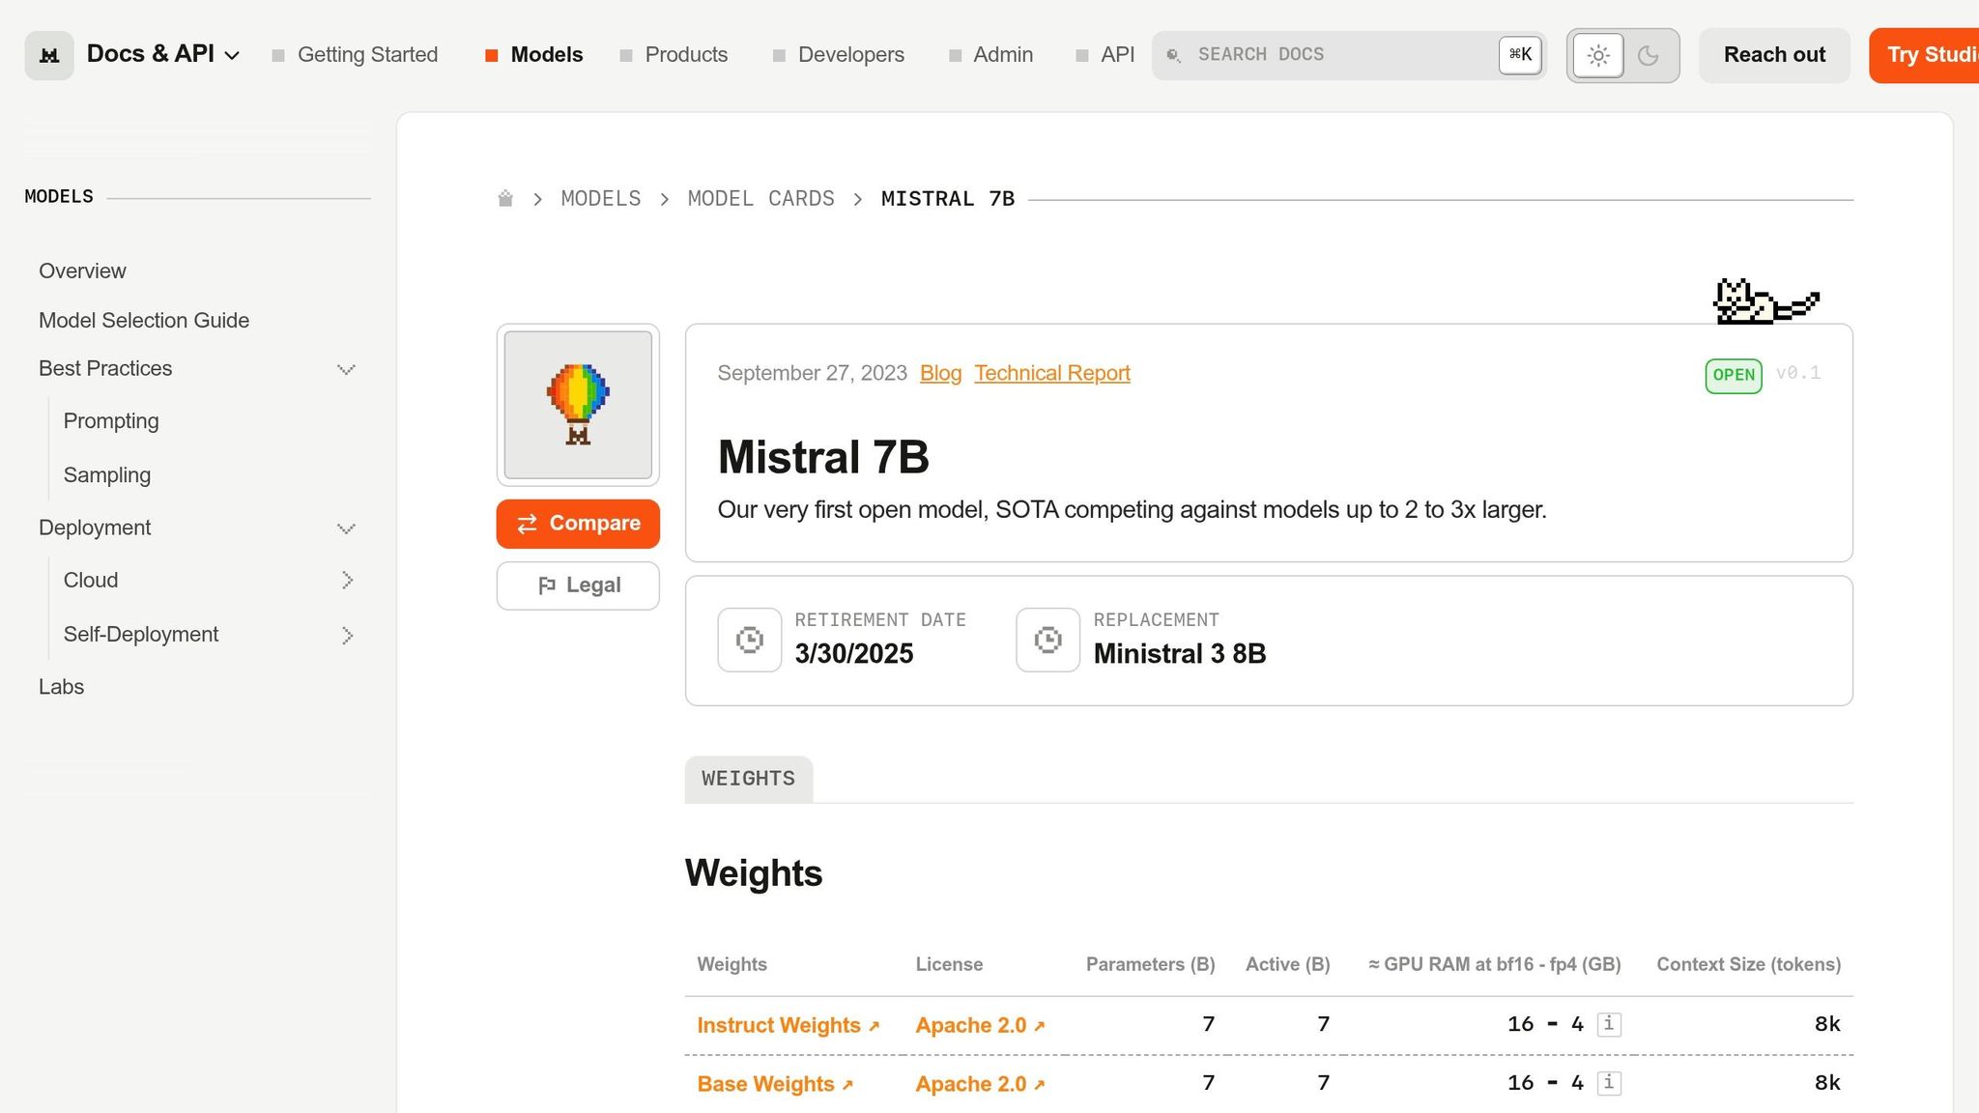Go to MODELS breadcrumb
The width and height of the screenshot is (1979, 1113).
601,198
